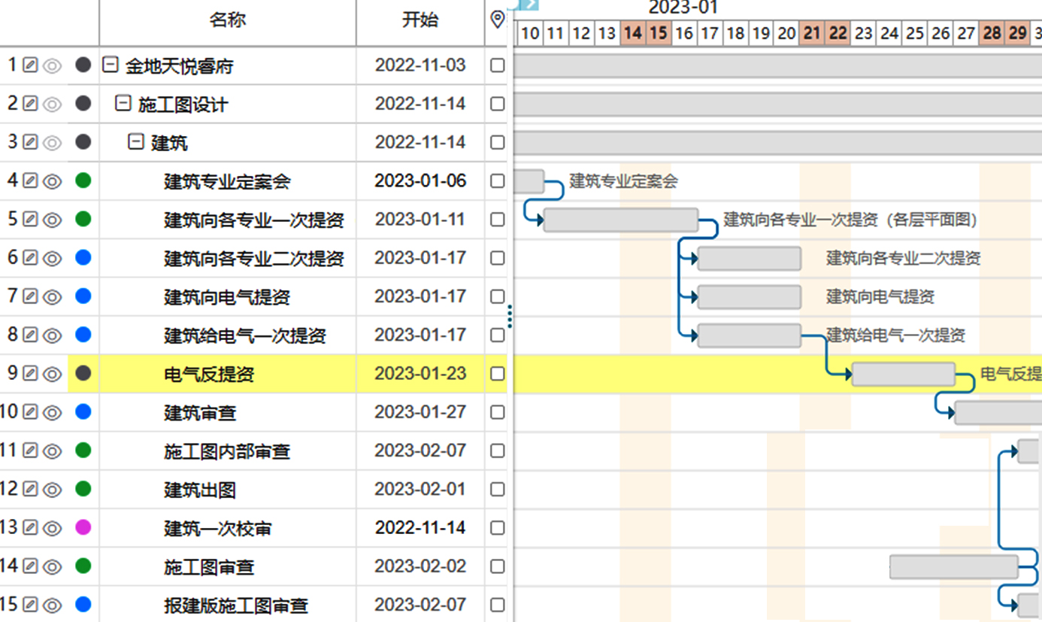Image resolution: width=1042 pixels, height=622 pixels.
Task: Click the 名称 column header
Action: click(x=227, y=20)
